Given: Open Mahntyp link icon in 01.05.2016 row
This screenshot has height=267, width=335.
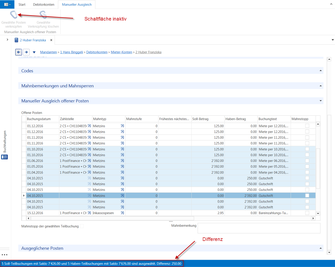Looking at the screenshot, I should pyautogui.click(x=122, y=167).
